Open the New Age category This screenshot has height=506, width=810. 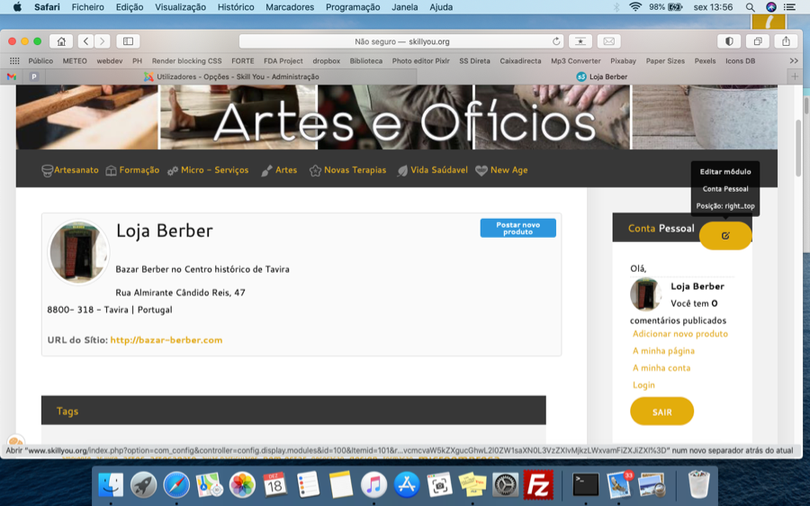(x=501, y=170)
